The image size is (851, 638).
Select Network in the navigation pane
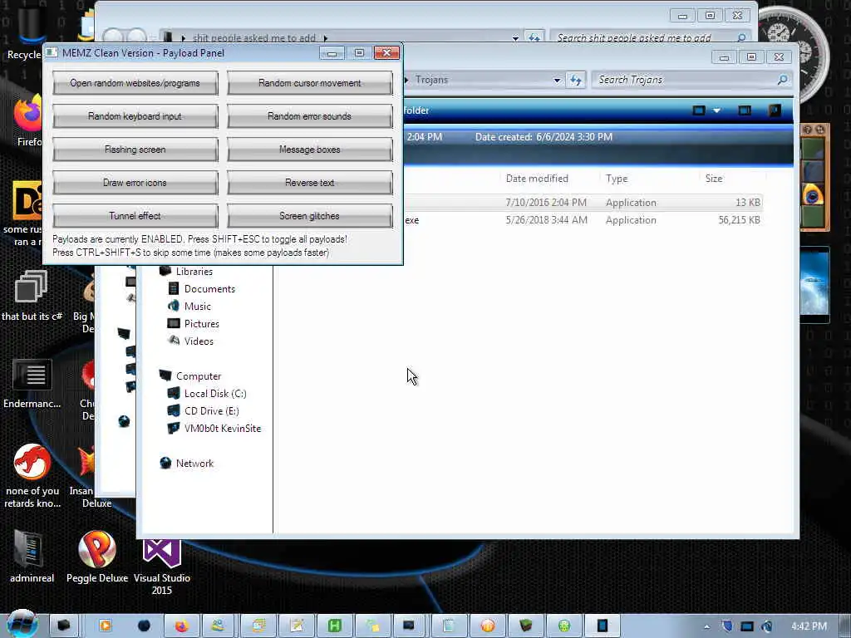pos(194,464)
